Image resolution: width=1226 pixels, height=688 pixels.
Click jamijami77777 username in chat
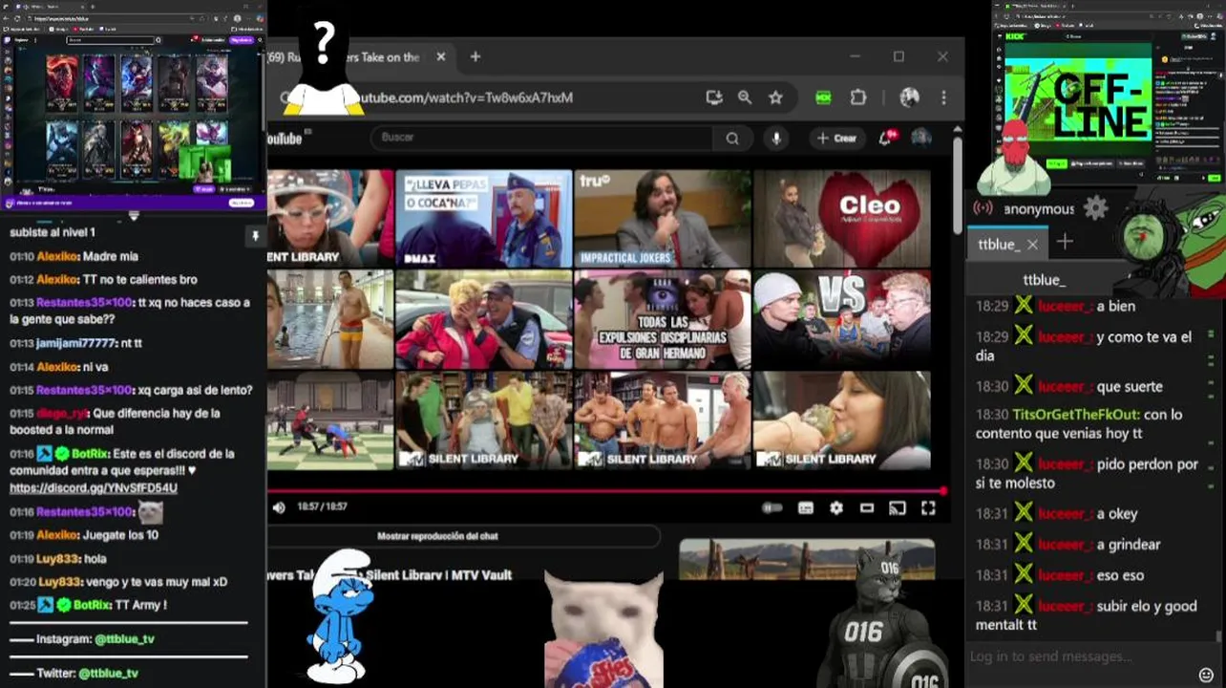[75, 344]
